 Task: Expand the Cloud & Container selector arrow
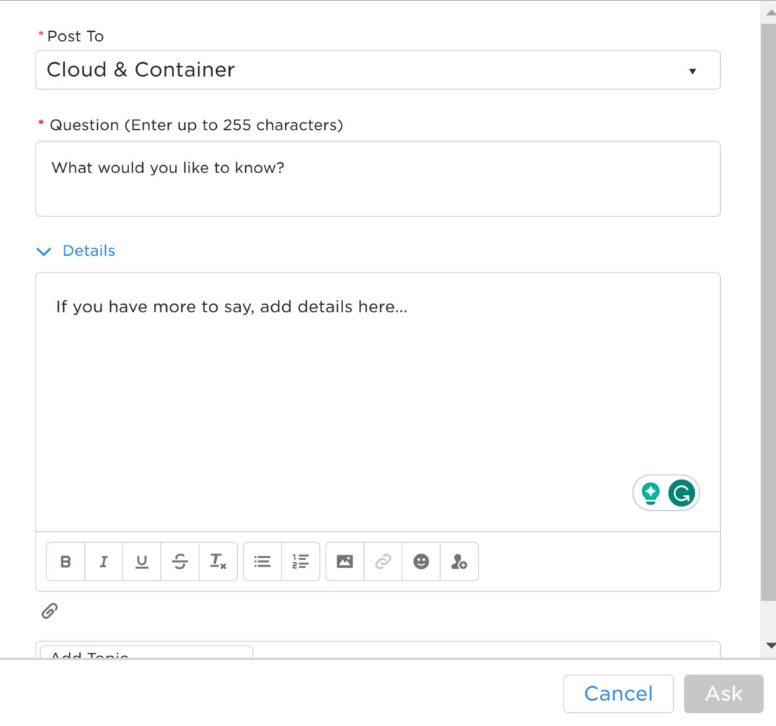coord(694,70)
